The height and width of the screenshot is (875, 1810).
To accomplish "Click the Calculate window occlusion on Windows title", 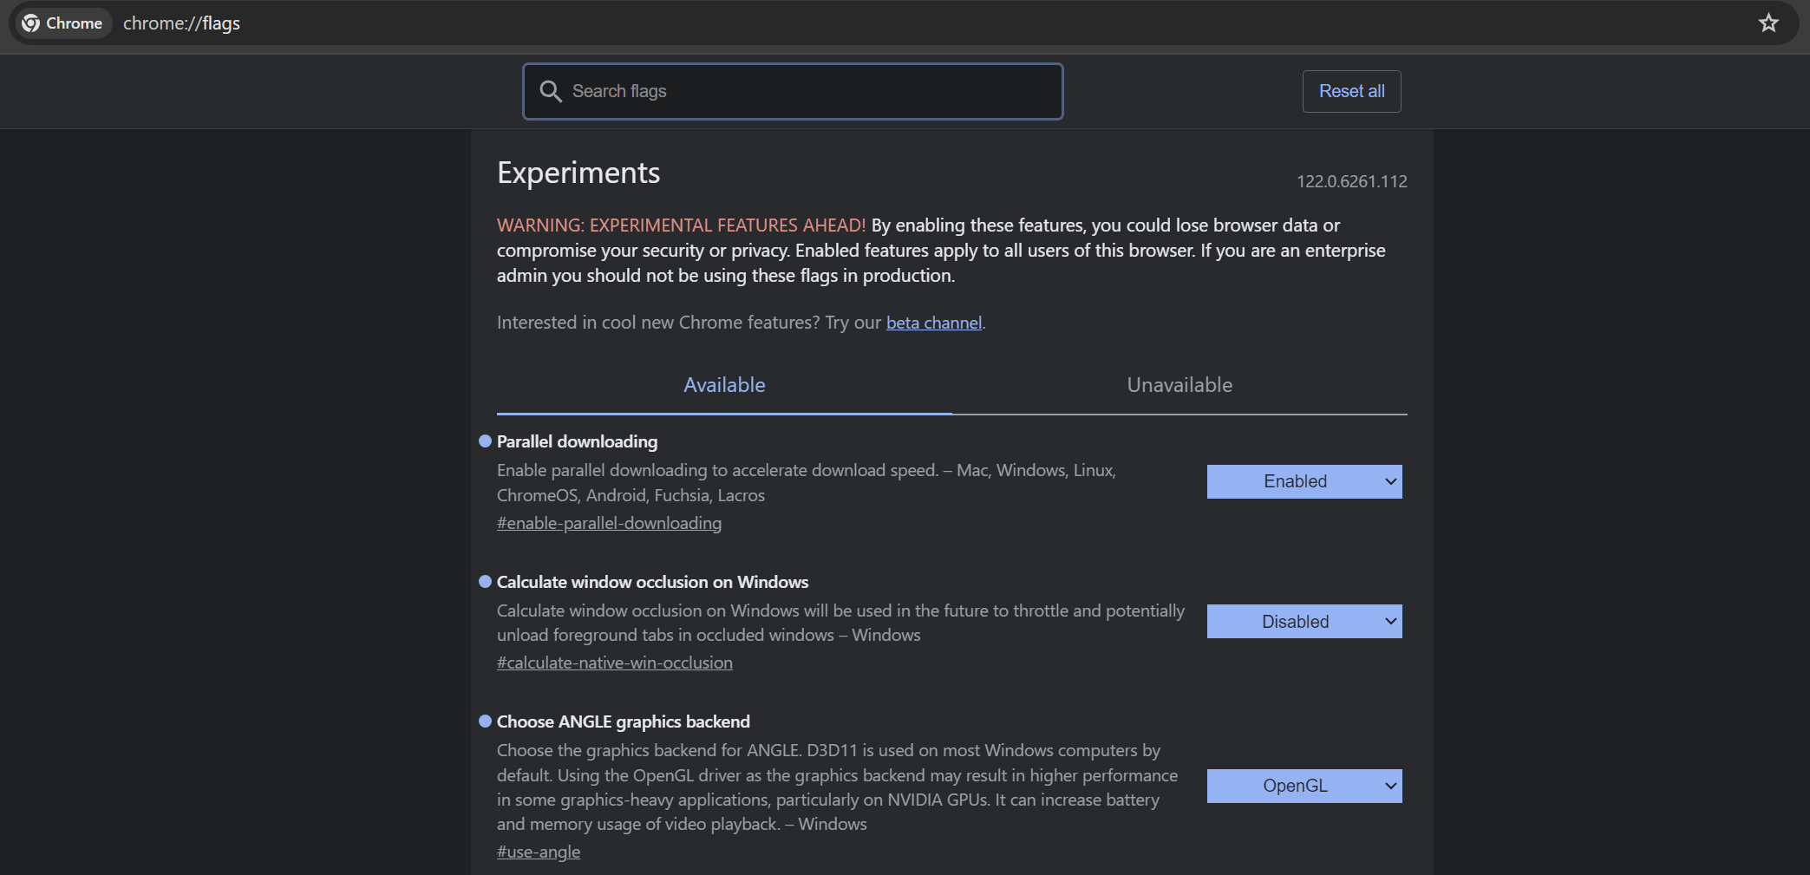I will coord(652,582).
